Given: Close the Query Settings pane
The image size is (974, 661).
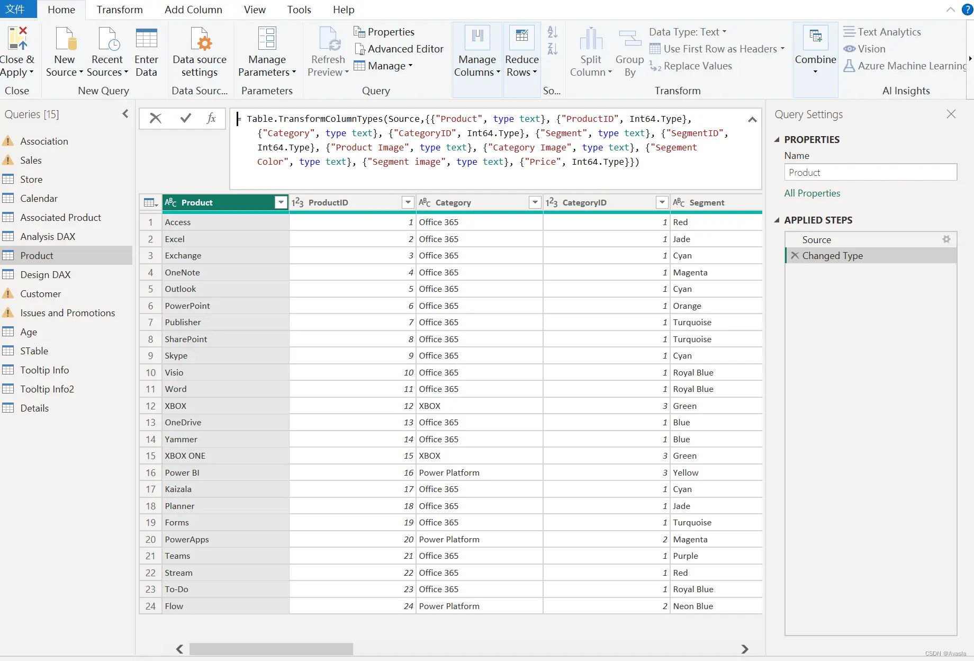Looking at the screenshot, I should click(x=951, y=114).
